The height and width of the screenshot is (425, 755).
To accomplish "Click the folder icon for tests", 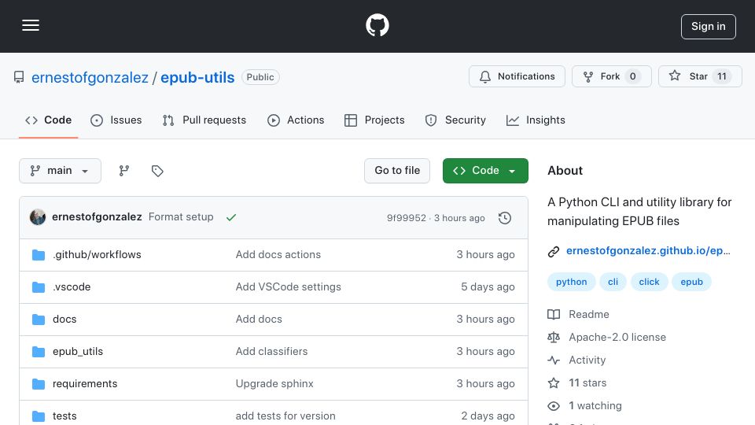I will tap(39, 416).
